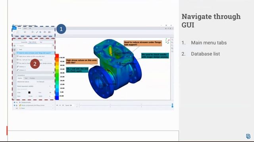
Task: Select 'High stress values on this area' row
Action: (x=35, y=56)
